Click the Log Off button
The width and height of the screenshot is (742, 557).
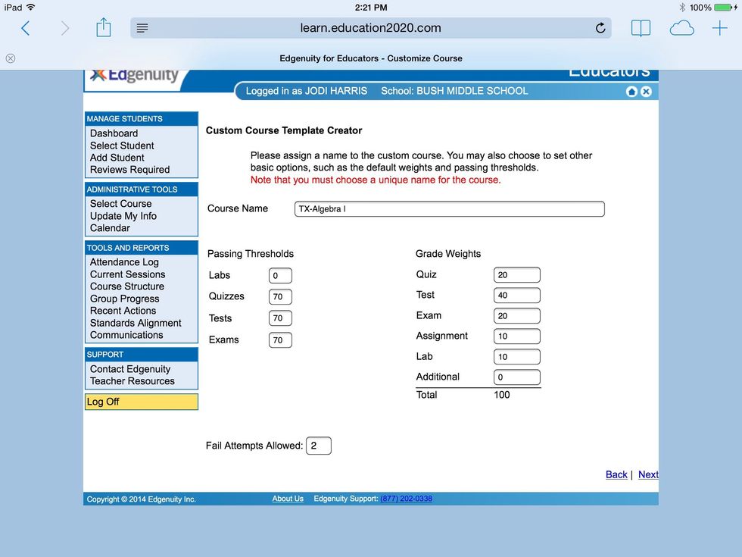[141, 402]
